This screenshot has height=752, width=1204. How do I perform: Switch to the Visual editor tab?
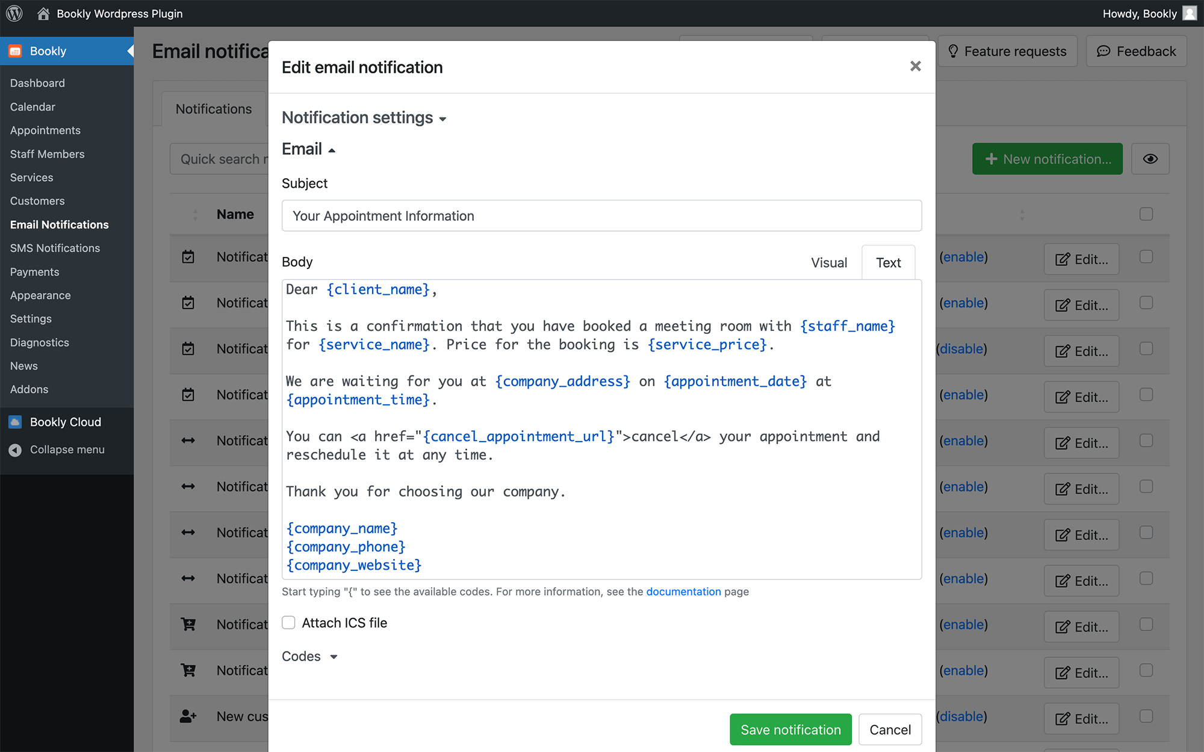[x=829, y=262]
